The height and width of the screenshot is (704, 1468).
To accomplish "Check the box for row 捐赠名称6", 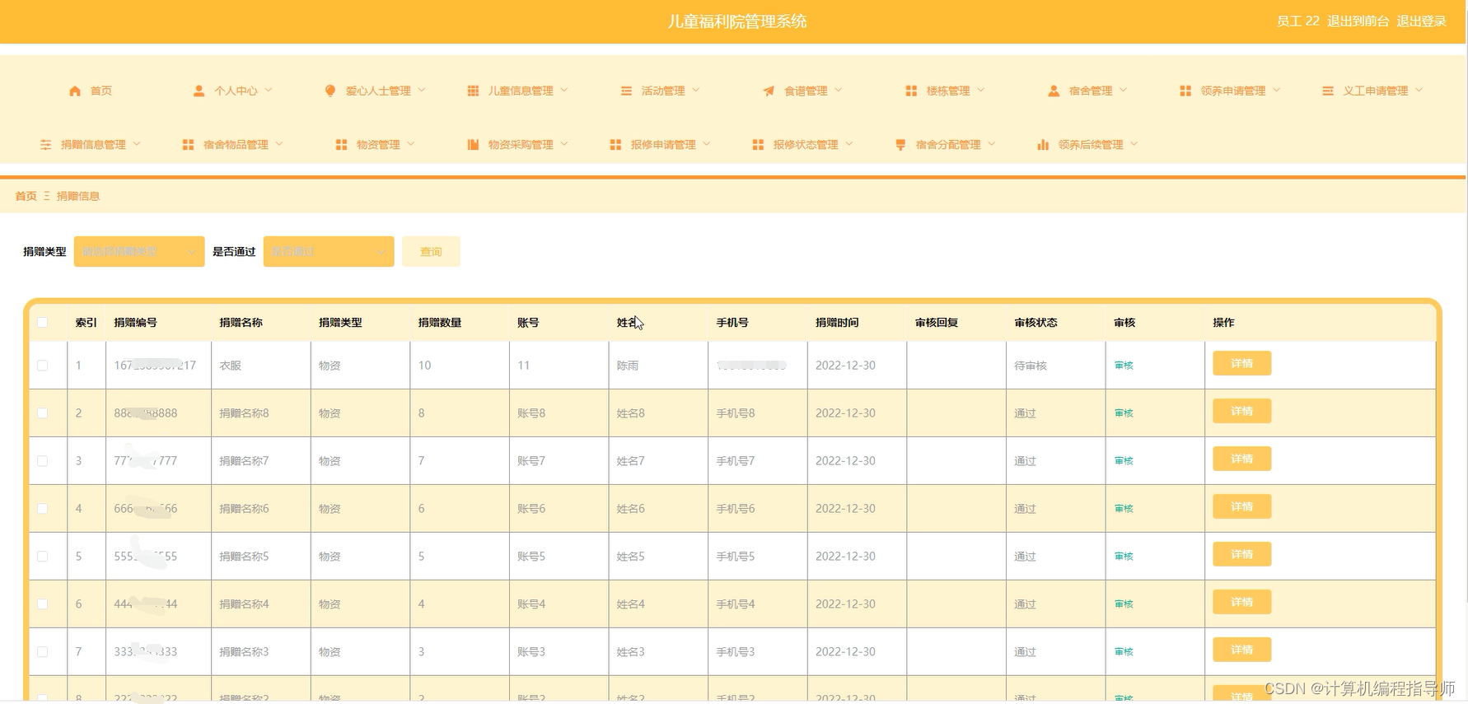I will (x=43, y=509).
